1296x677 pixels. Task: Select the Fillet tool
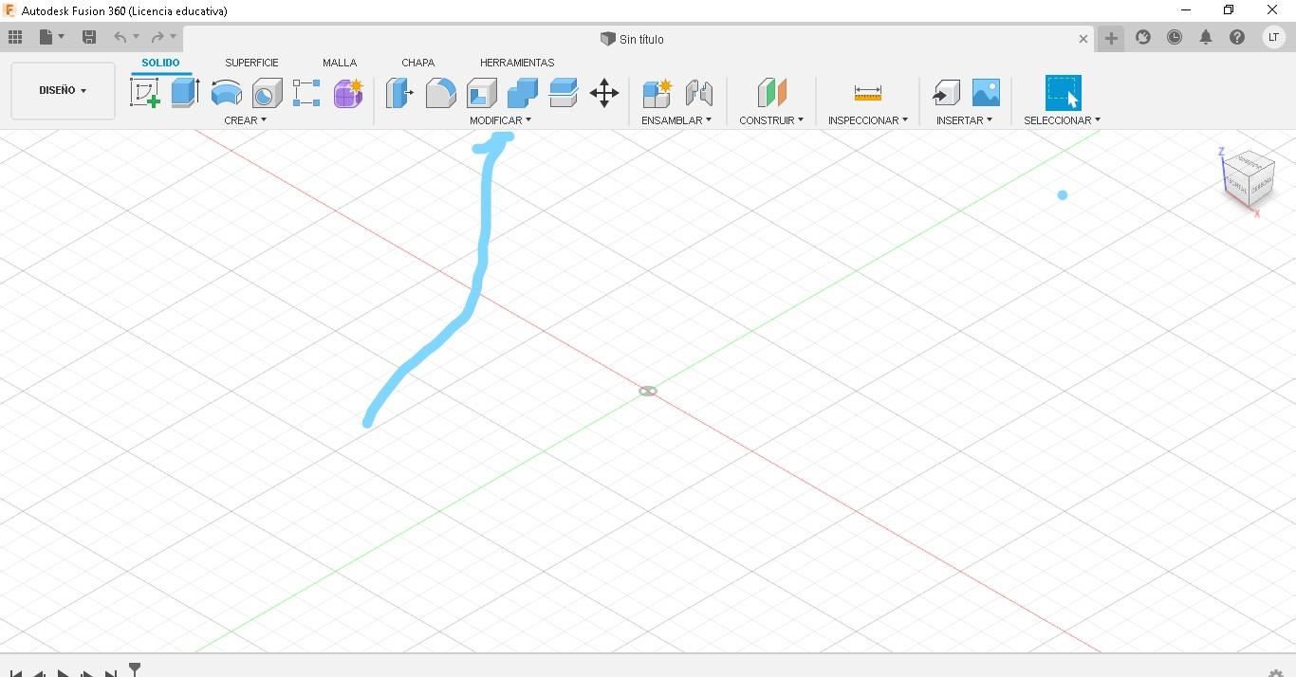[440, 93]
